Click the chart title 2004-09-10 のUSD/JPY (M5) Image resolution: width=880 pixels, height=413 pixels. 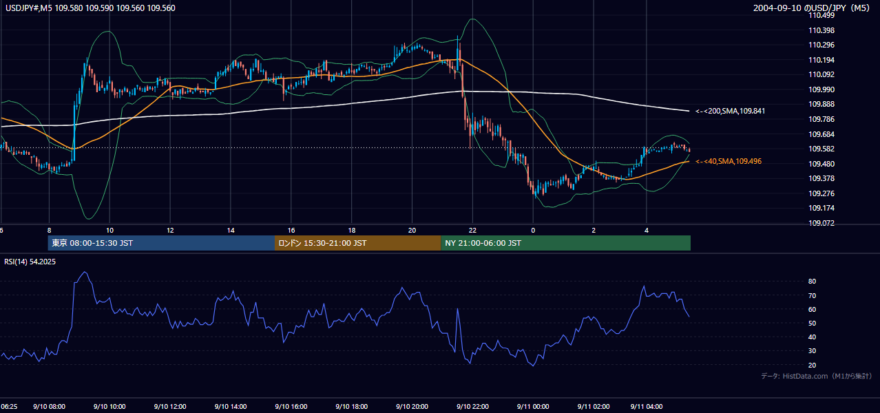pyautogui.click(x=811, y=8)
